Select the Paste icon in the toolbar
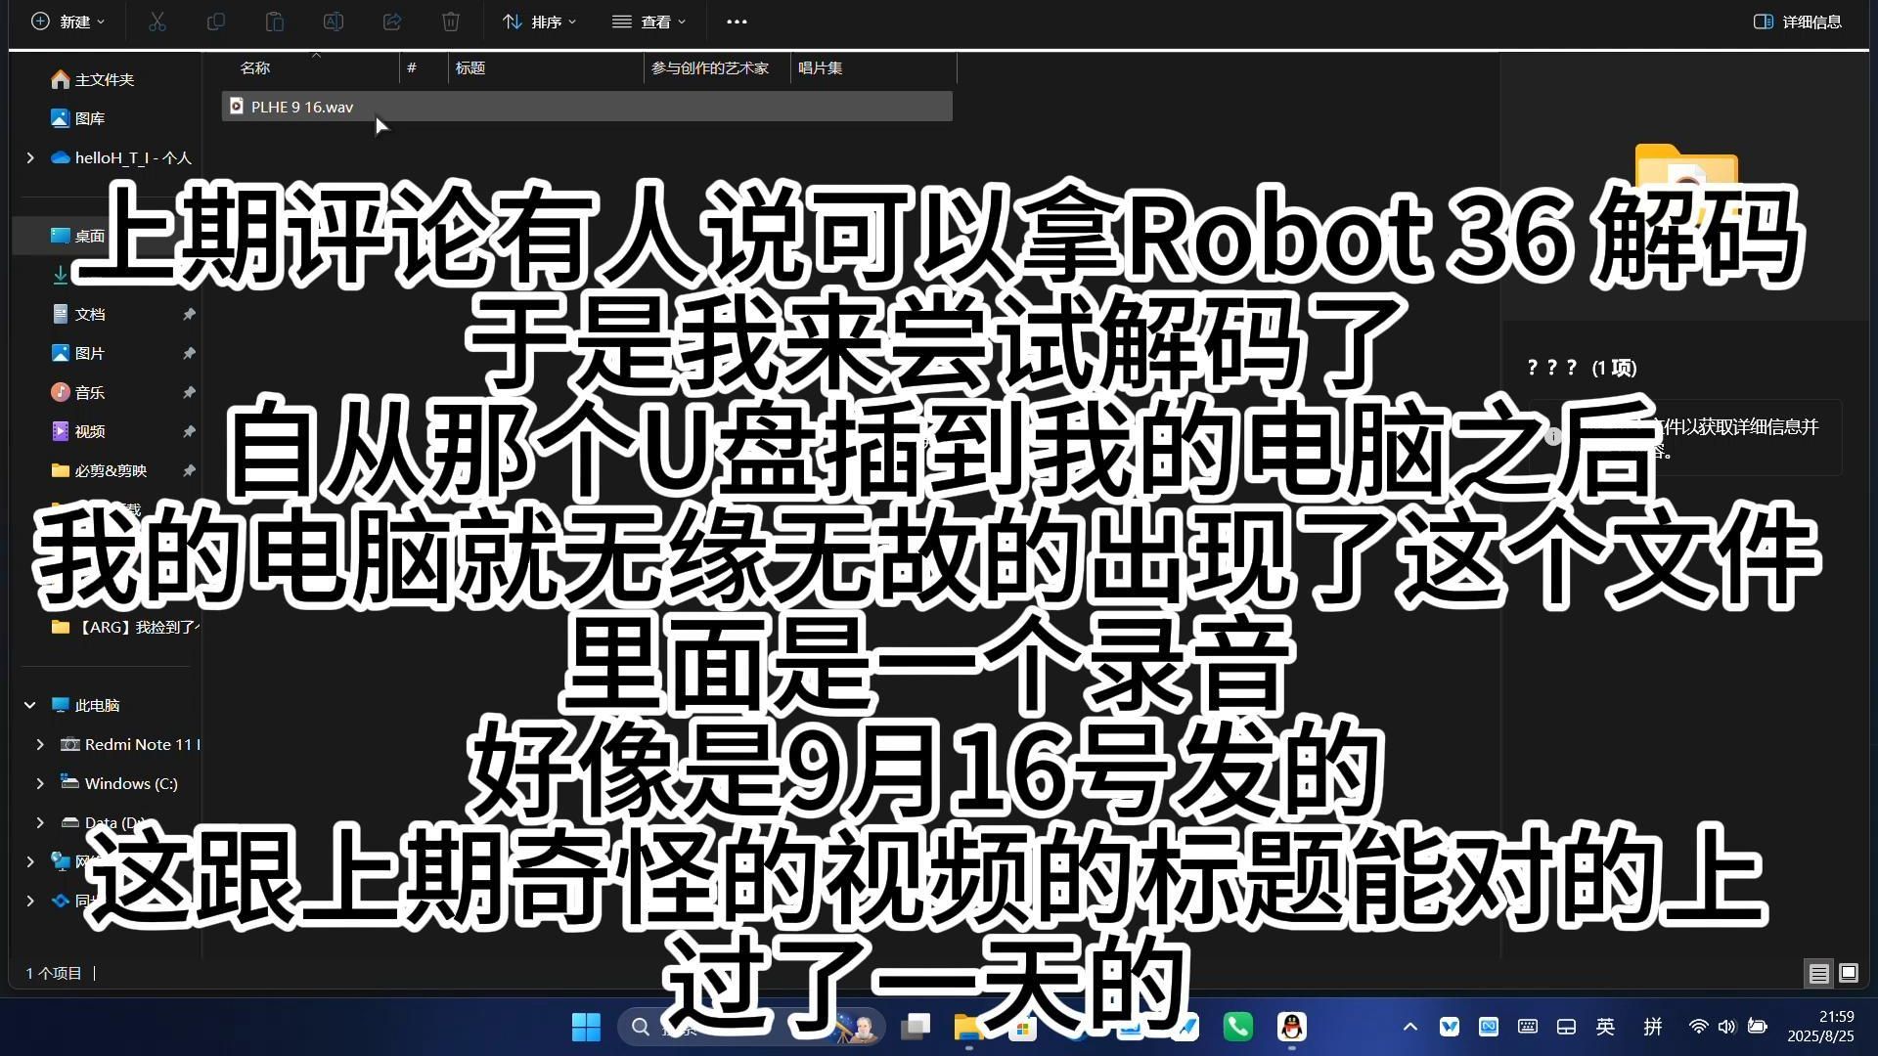Screen dimensions: 1878x1056 [275, 22]
